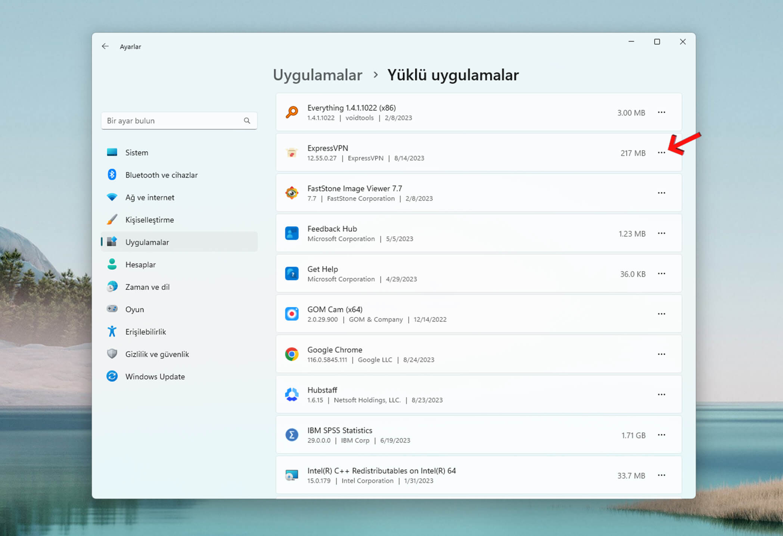This screenshot has width=783, height=536.
Task: Open more options for Hubstaff
Action: point(661,395)
